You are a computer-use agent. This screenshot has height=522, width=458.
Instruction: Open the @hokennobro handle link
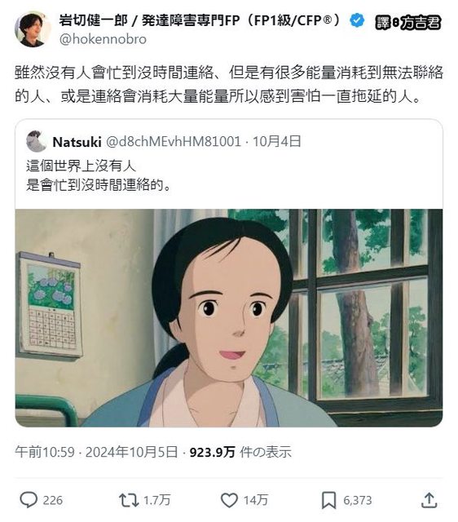tap(103, 39)
